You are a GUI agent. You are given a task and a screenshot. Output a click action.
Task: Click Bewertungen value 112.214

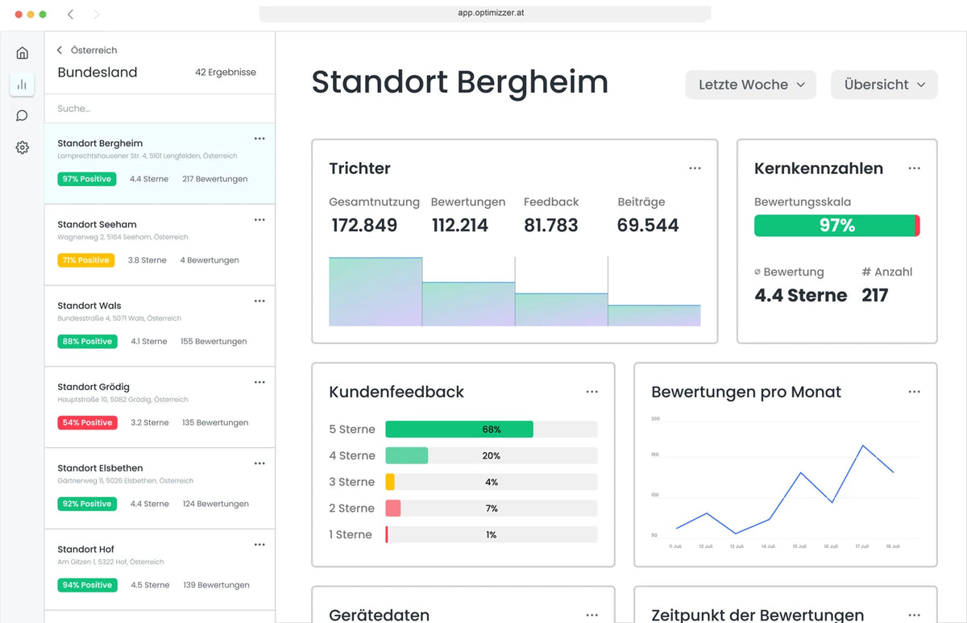[x=460, y=226]
